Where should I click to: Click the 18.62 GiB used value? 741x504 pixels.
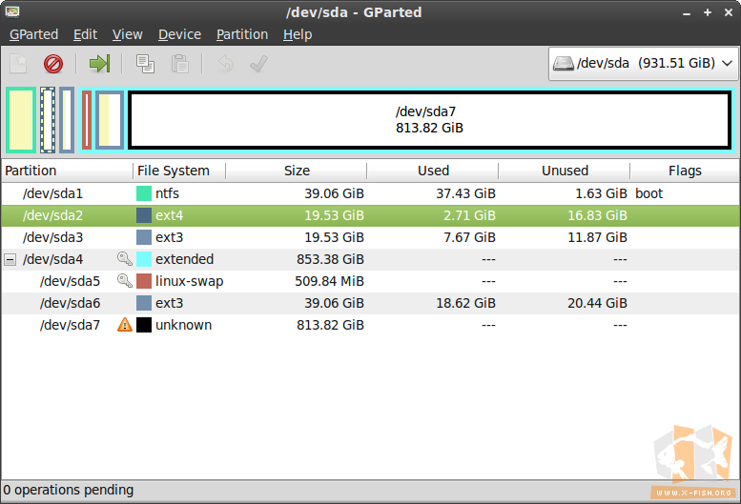(x=465, y=303)
